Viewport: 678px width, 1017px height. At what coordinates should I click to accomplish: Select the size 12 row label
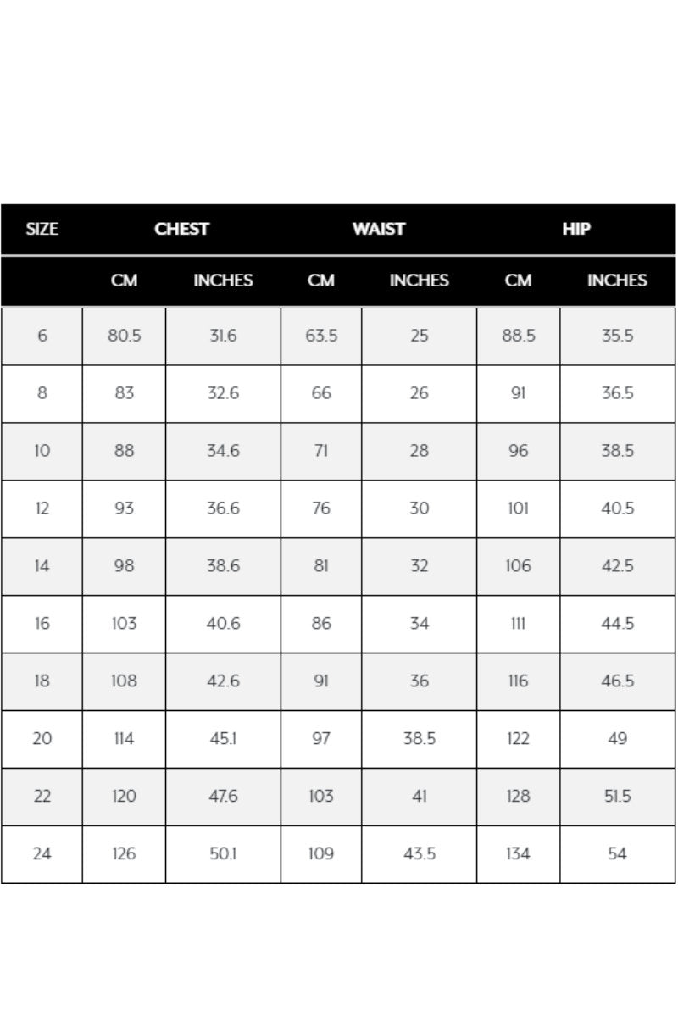tap(42, 508)
